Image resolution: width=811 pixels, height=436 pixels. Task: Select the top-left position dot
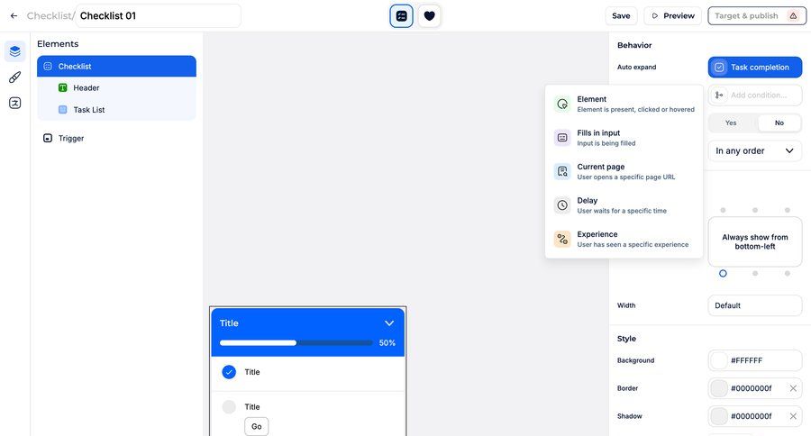tap(723, 210)
